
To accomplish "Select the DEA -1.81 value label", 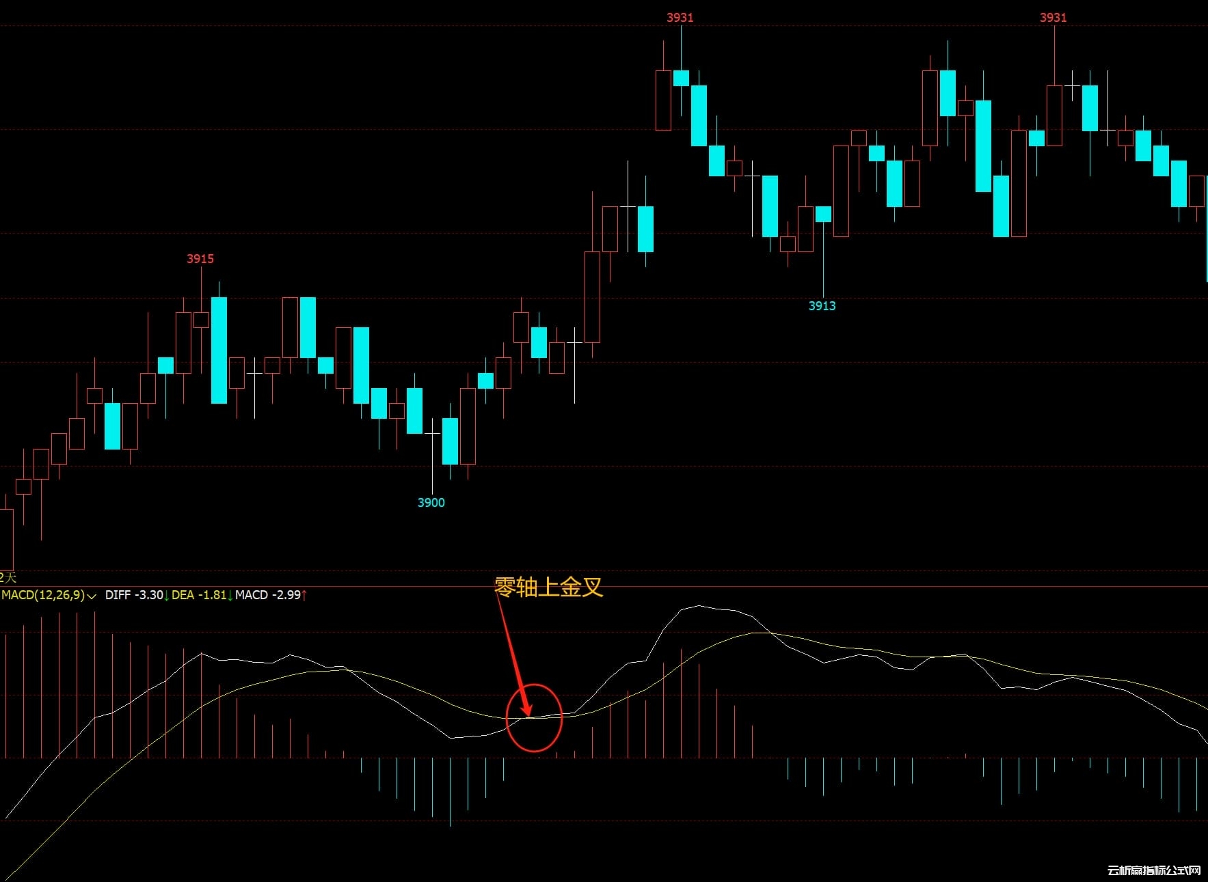I will tap(198, 595).
